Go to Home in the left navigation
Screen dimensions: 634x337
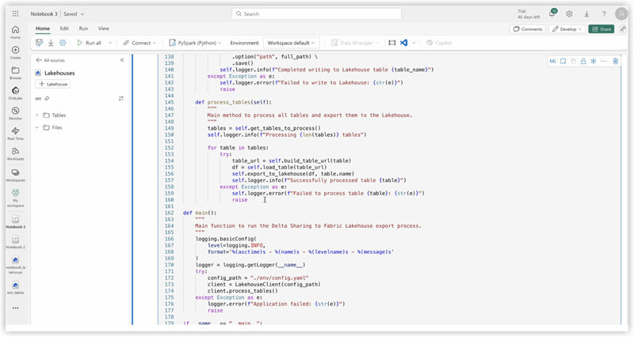click(x=15, y=32)
